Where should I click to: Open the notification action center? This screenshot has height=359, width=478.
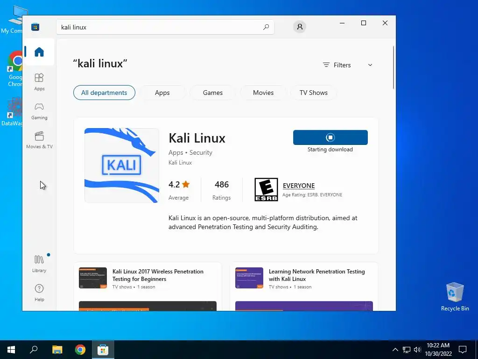463,350
